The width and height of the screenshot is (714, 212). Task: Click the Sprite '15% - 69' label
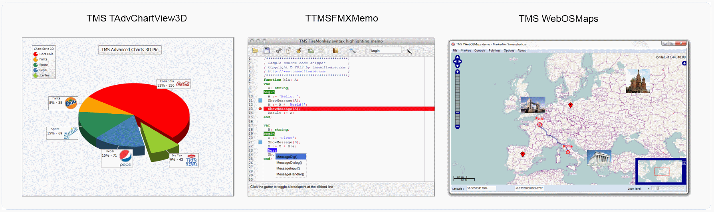coord(62,133)
